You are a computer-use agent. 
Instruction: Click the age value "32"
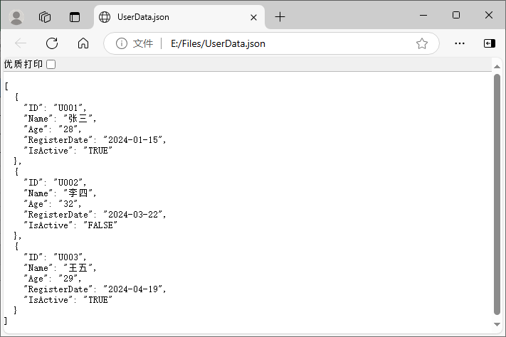68,204
